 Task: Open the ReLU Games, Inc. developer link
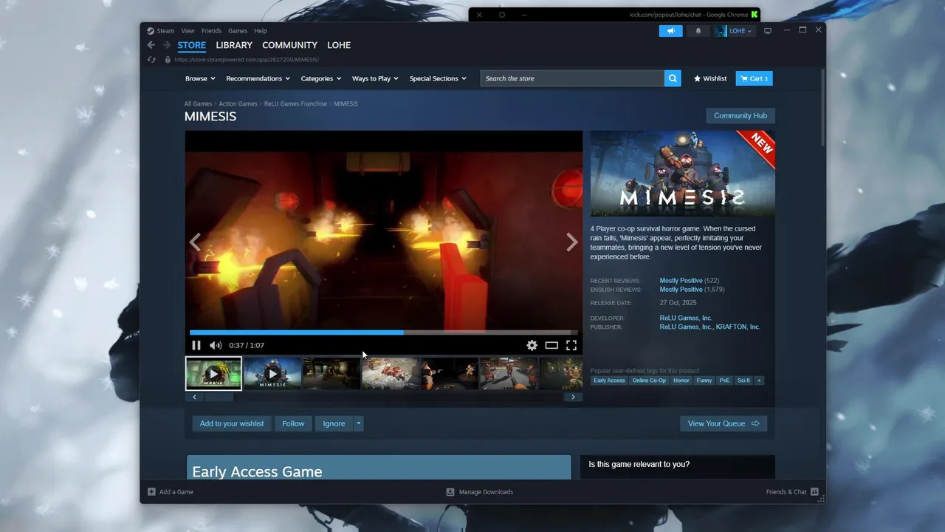coord(686,318)
